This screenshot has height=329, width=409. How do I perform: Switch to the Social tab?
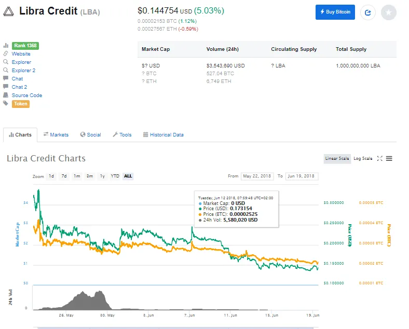coord(90,135)
